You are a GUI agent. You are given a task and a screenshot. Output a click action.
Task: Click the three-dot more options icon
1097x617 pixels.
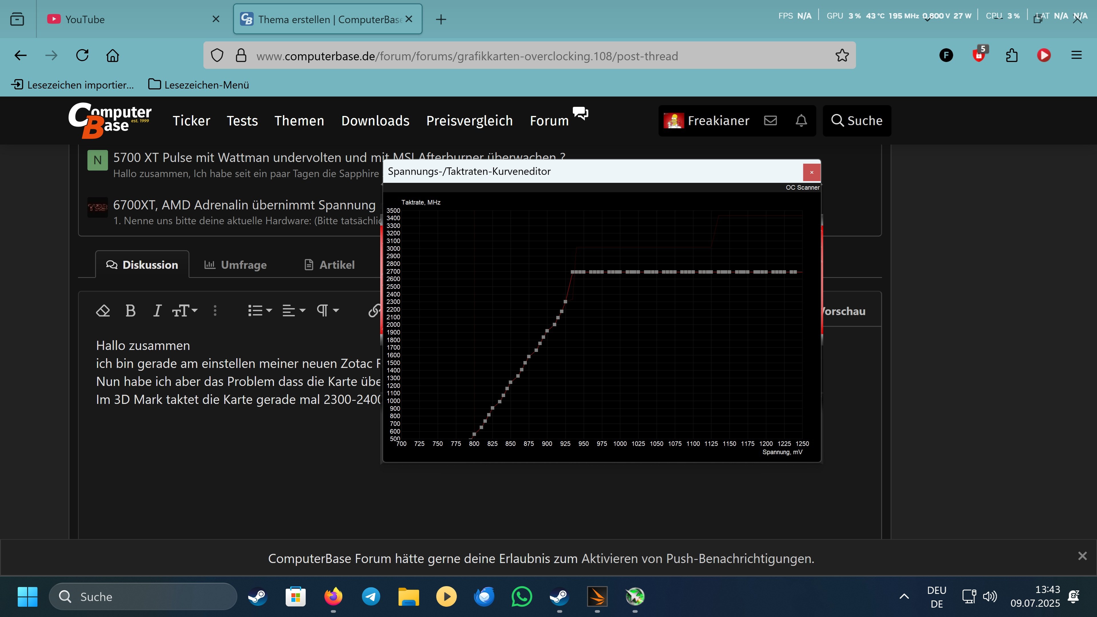pos(215,311)
